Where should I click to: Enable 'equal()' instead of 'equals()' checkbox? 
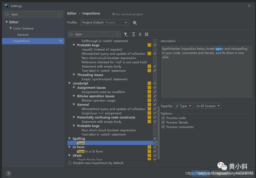pos(155,49)
